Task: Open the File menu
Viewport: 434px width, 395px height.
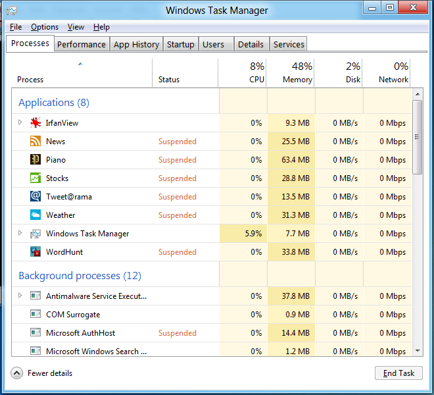Action: tap(16, 27)
